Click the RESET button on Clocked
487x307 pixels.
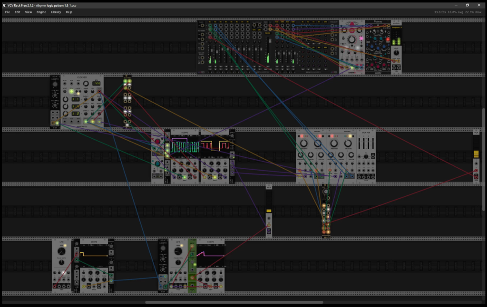point(65,91)
